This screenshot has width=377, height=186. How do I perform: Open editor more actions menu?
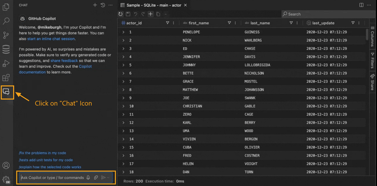point(369,5)
